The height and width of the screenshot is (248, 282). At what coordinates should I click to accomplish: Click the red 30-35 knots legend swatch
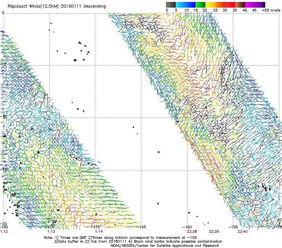click(x=230, y=5)
